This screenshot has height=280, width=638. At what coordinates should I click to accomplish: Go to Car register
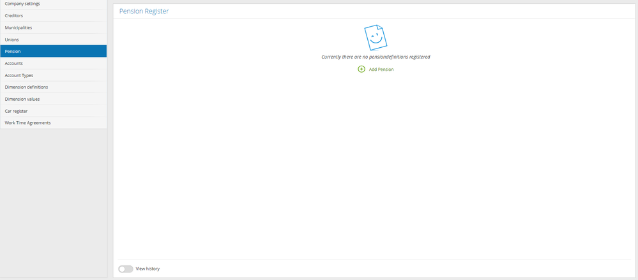click(x=53, y=111)
